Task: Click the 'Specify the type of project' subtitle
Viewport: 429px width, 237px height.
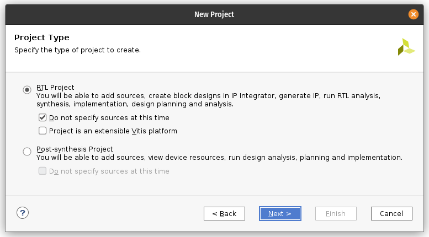Action: click(78, 50)
